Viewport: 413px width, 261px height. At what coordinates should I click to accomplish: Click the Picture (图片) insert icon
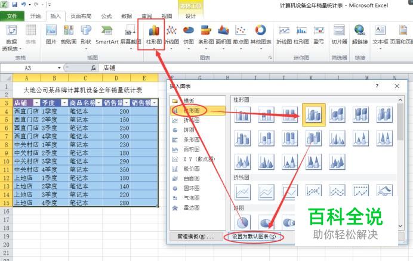pos(51,34)
